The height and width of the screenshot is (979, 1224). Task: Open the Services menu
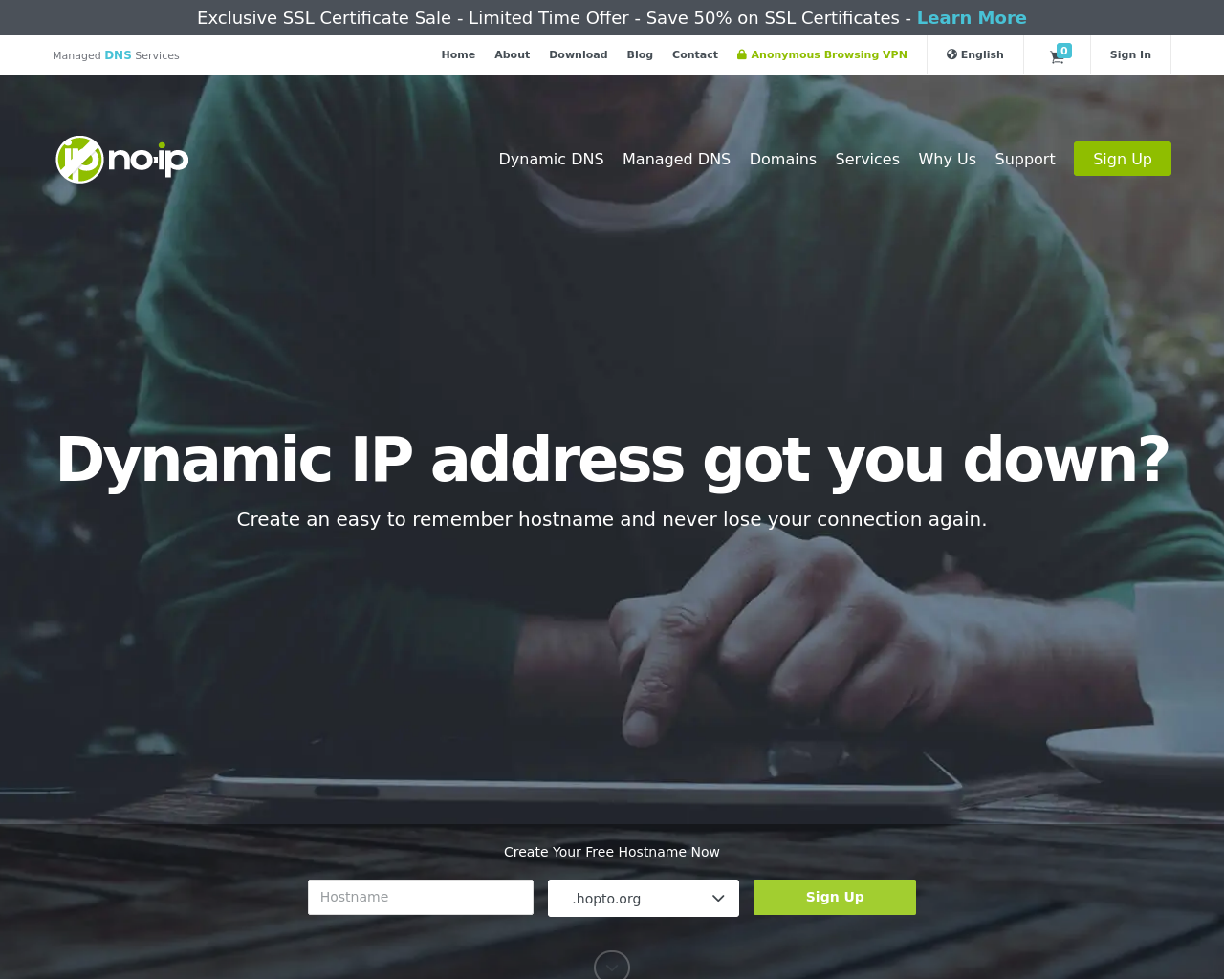click(x=867, y=159)
